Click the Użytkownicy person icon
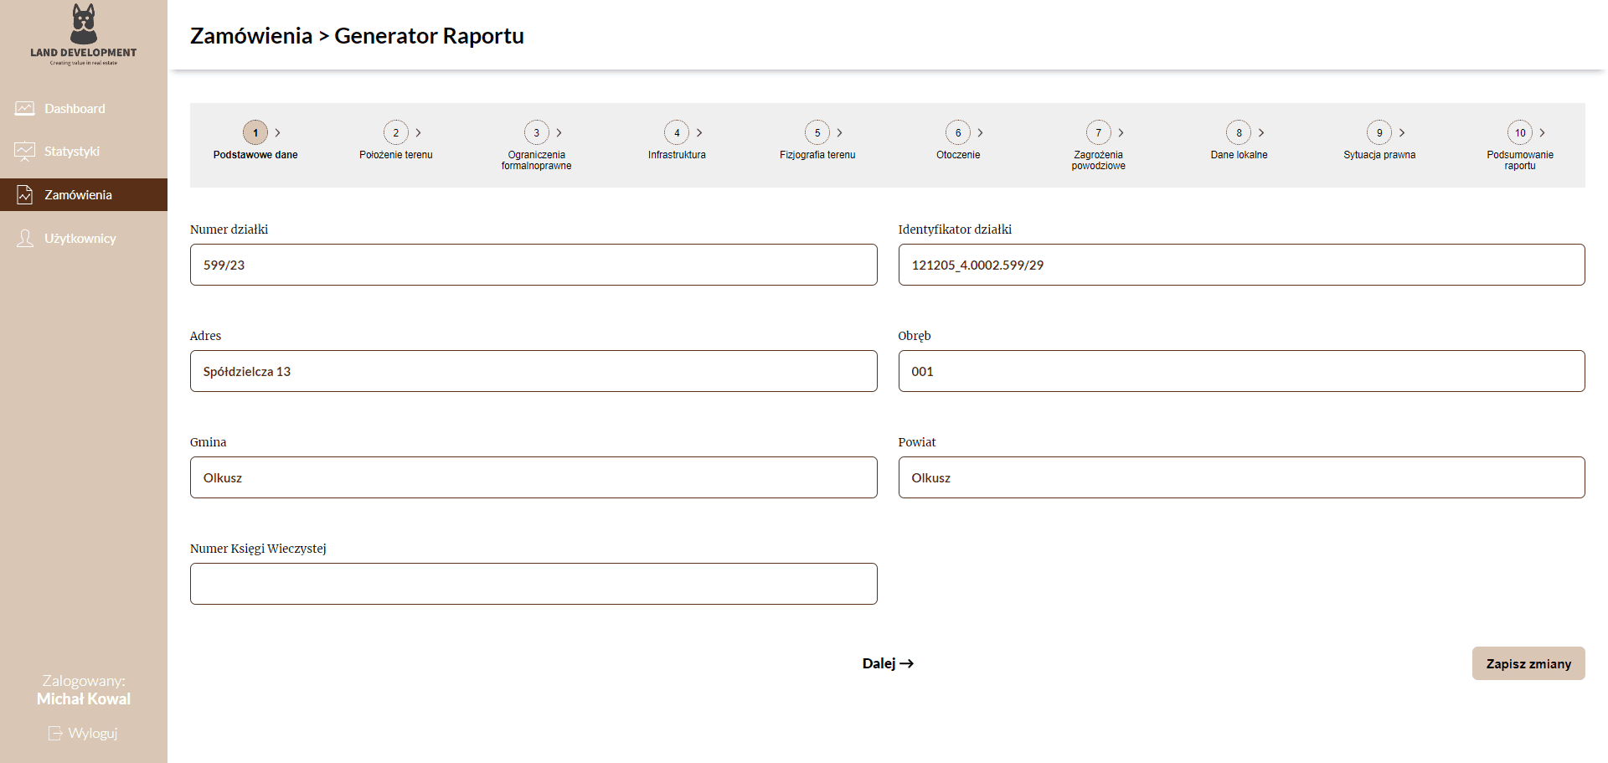 click(25, 239)
